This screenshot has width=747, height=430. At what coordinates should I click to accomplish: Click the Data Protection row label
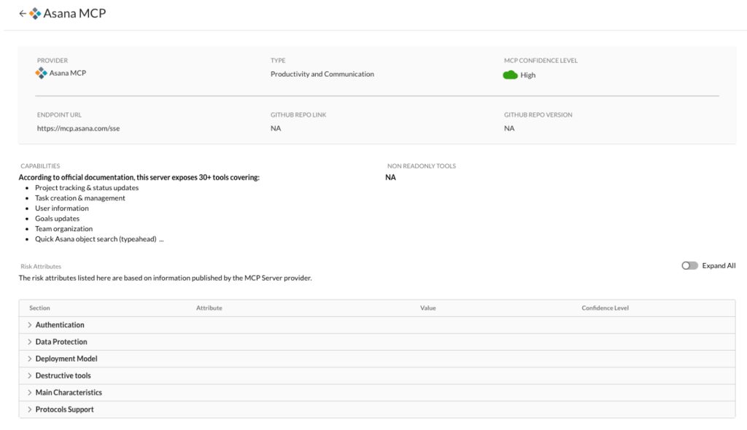tap(61, 342)
